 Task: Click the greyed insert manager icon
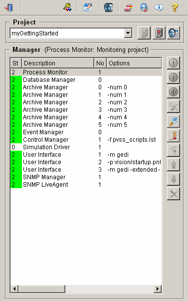pos(174,150)
